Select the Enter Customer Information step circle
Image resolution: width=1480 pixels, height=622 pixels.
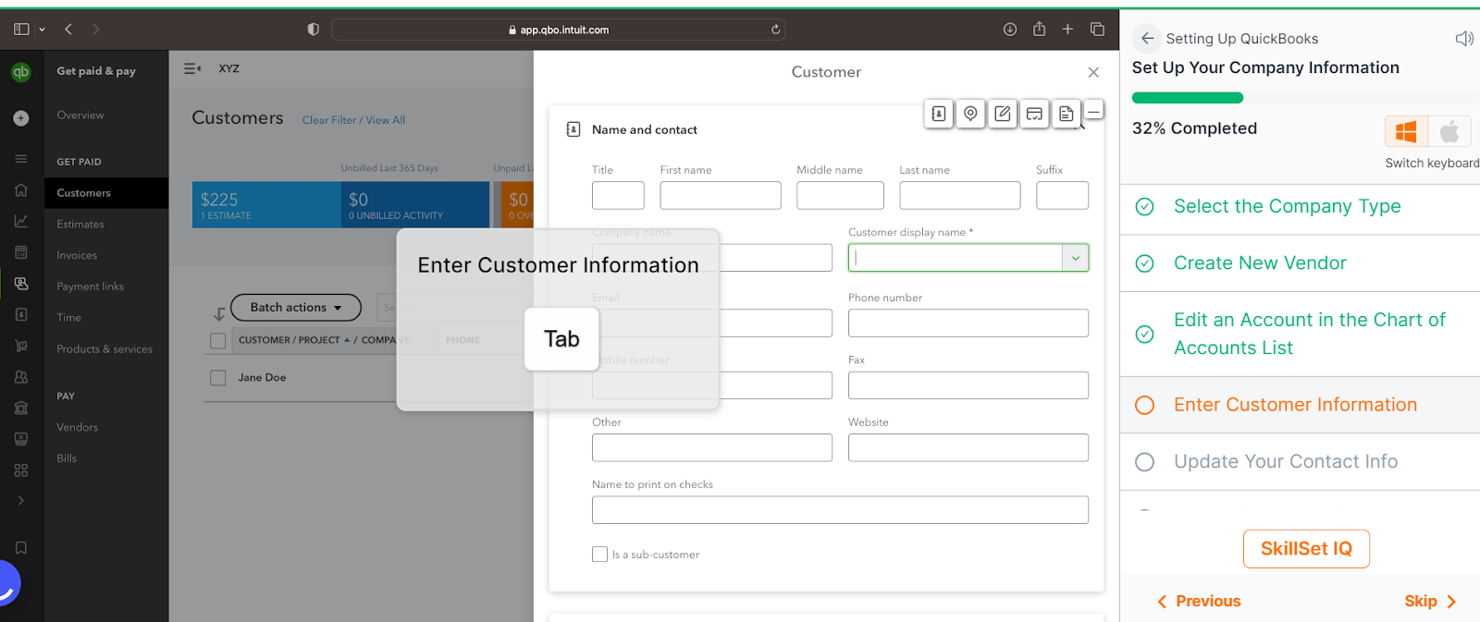(x=1144, y=405)
